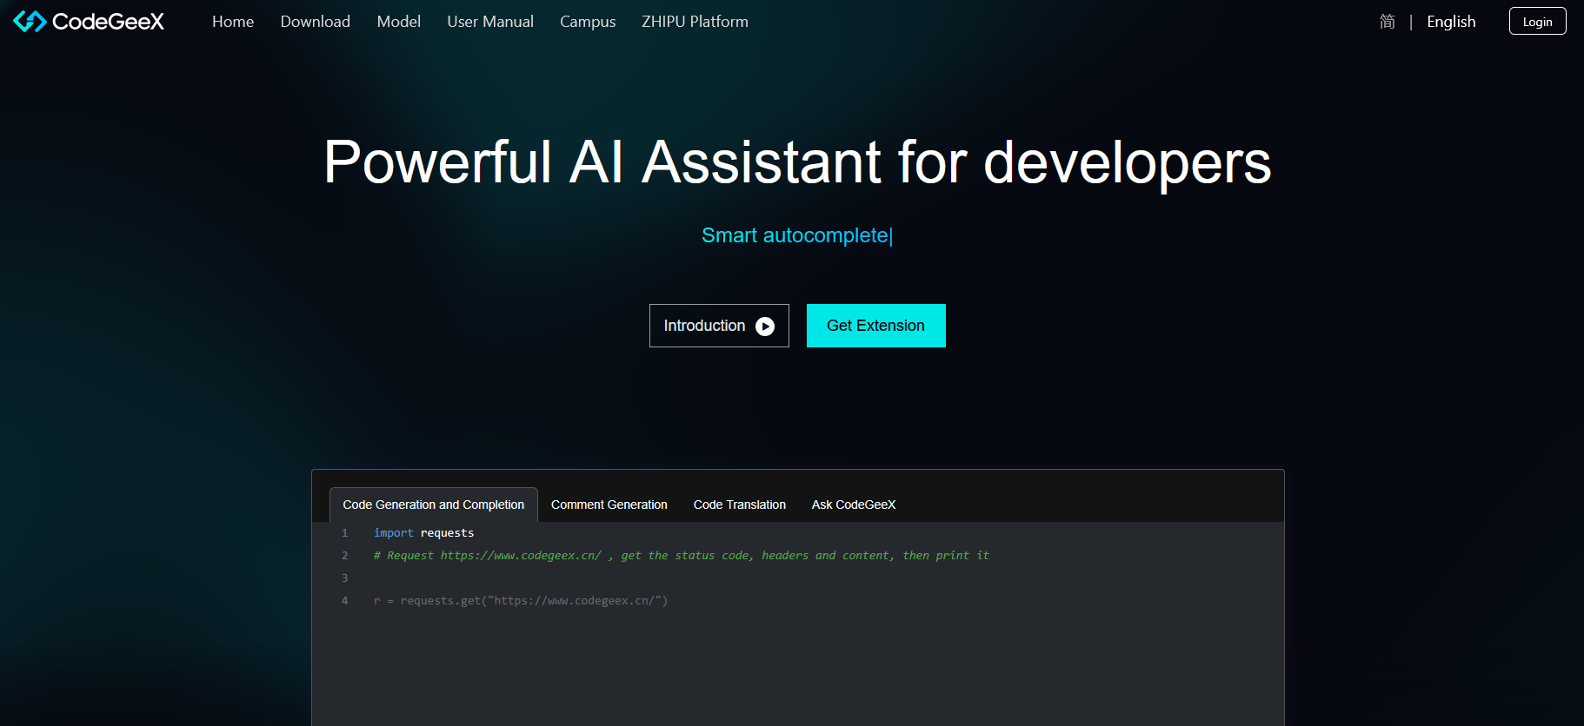The height and width of the screenshot is (726, 1584).
Task: Navigate to Campus page
Action: pos(588,22)
